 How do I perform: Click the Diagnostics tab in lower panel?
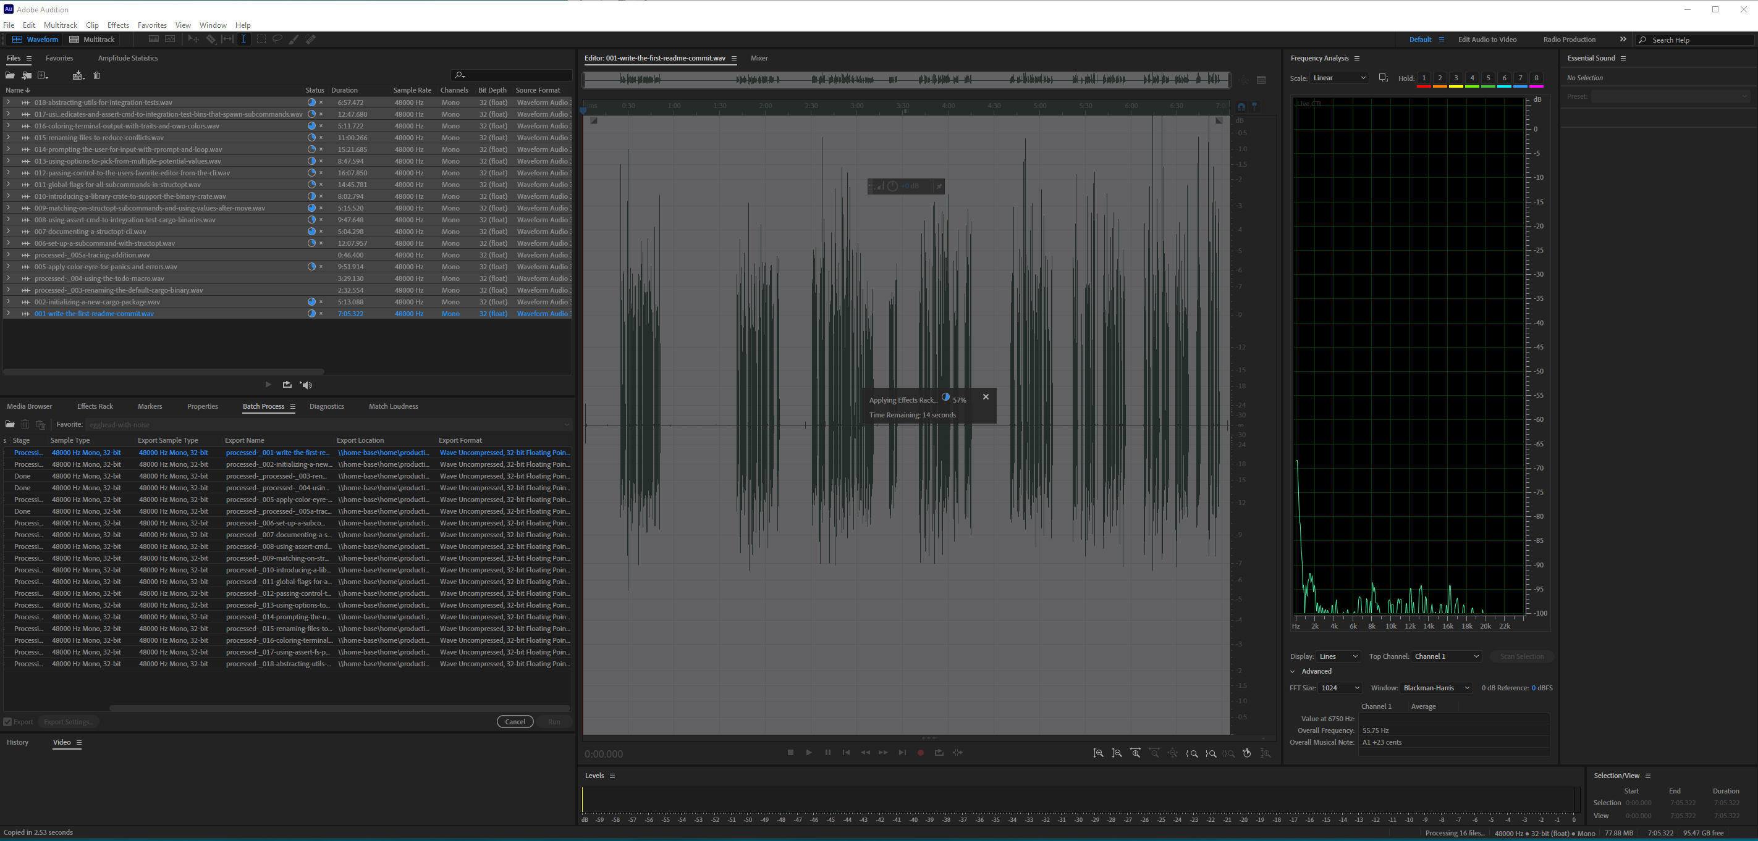click(x=326, y=406)
